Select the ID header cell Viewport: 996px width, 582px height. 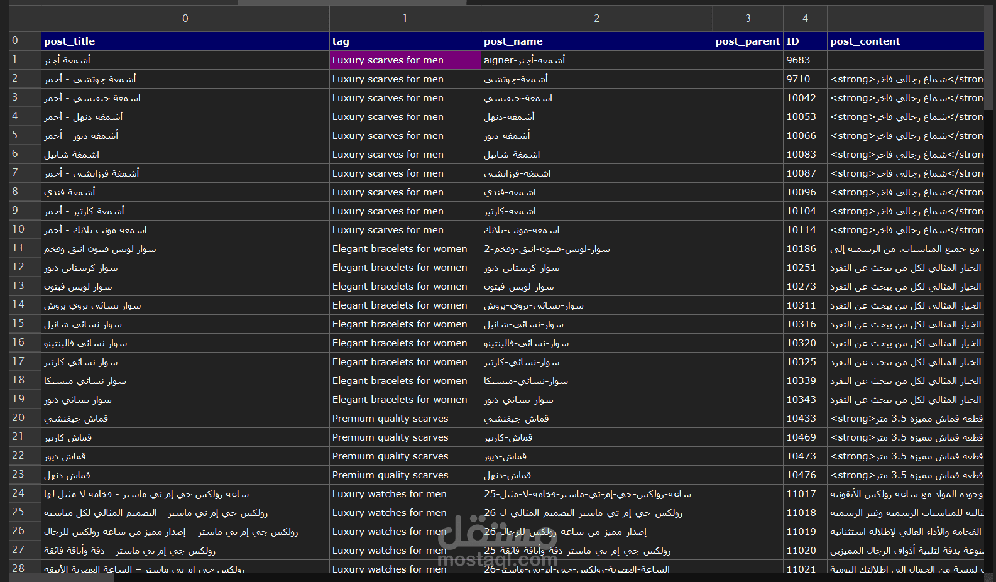pyautogui.click(x=806, y=41)
